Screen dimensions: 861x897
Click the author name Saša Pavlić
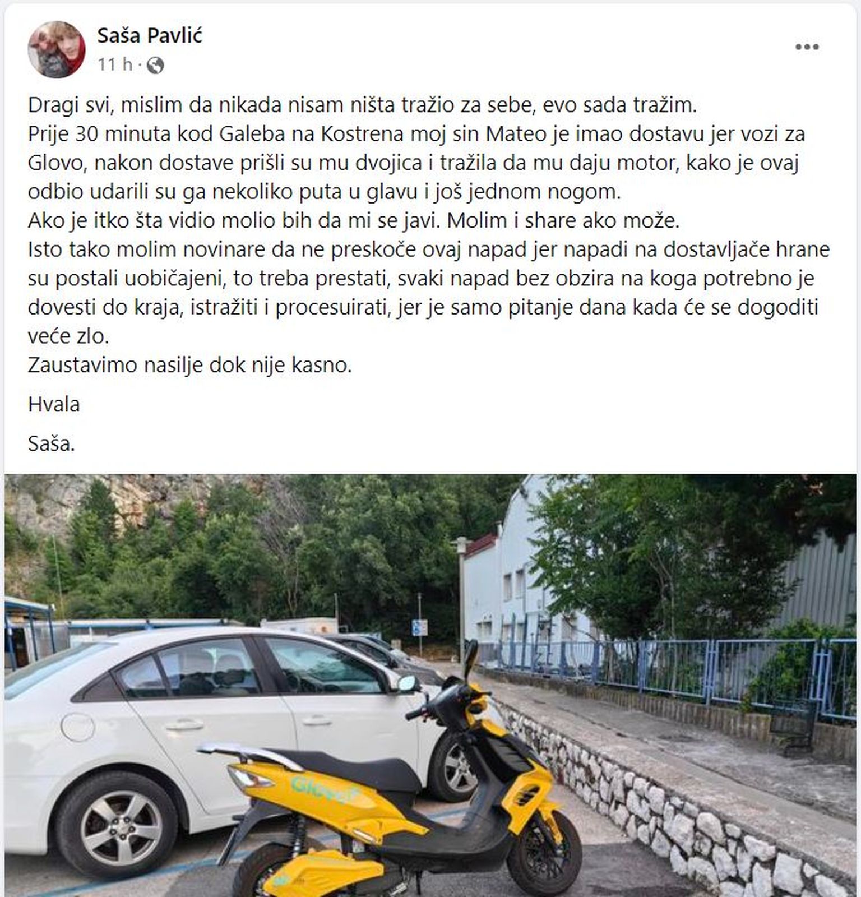[x=150, y=35]
